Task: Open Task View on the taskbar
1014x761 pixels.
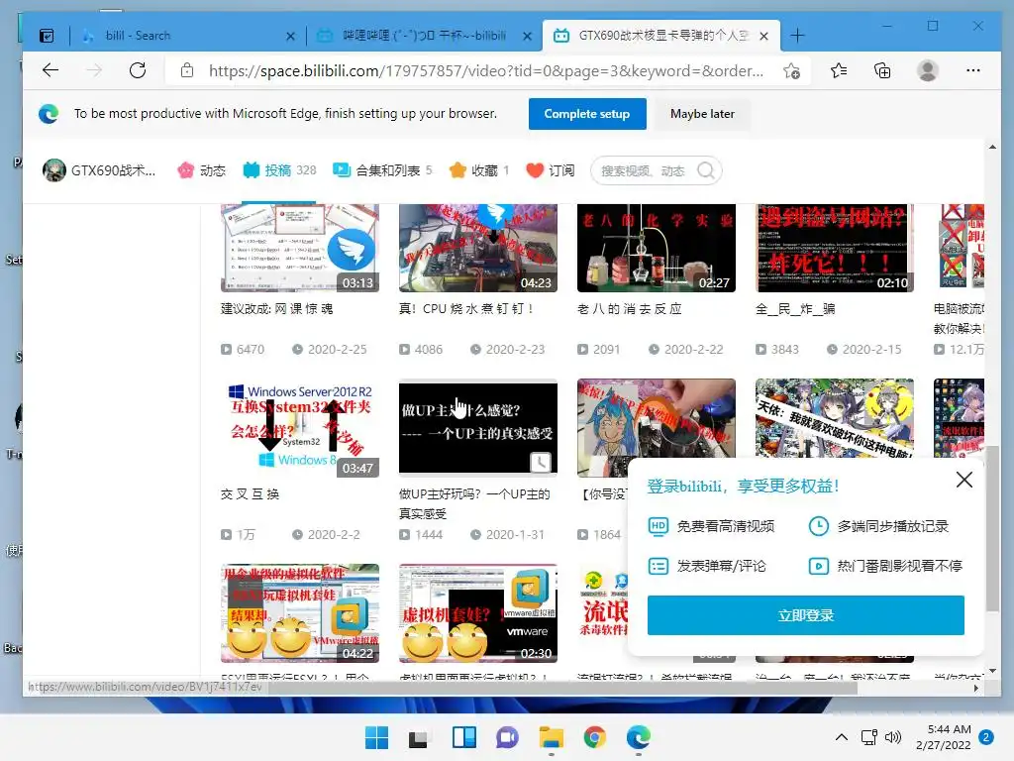Action: [x=419, y=737]
